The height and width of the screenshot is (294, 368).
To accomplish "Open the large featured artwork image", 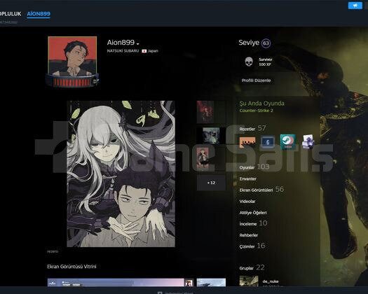I will click(x=121, y=174).
